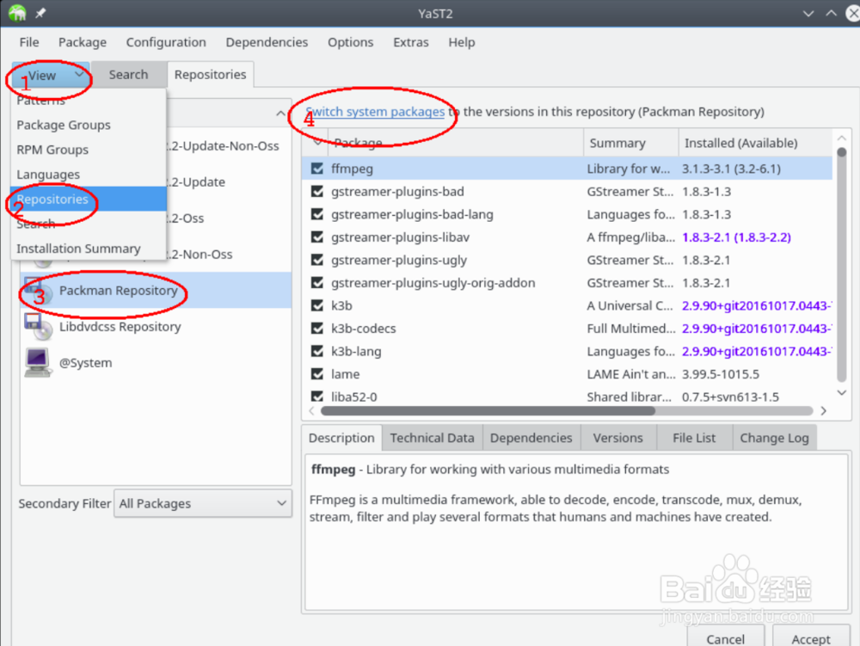Switch to the Repositories tab
860x646 pixels.
coord(210,75)
